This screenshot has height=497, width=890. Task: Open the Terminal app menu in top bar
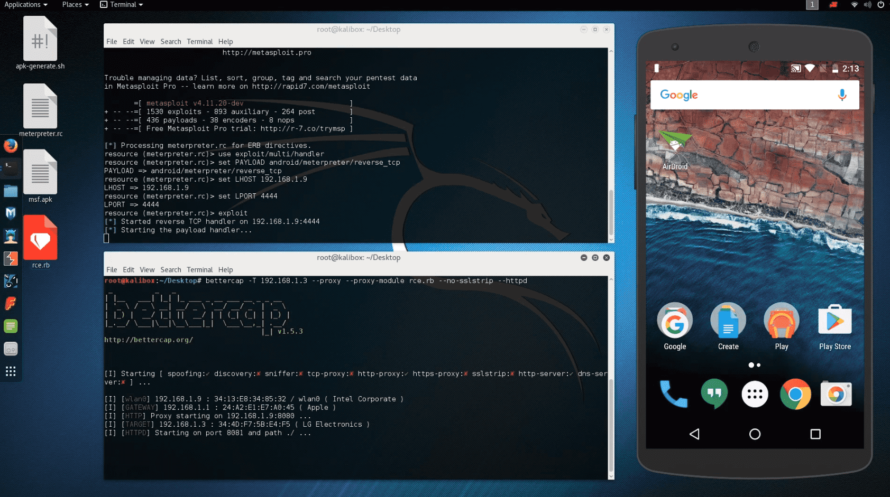(x=122, y=5)
